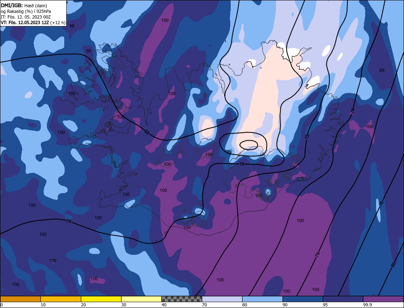
Task: Choose the medium blue 90–95 legend swatch
Action: [x=303, y=299]
